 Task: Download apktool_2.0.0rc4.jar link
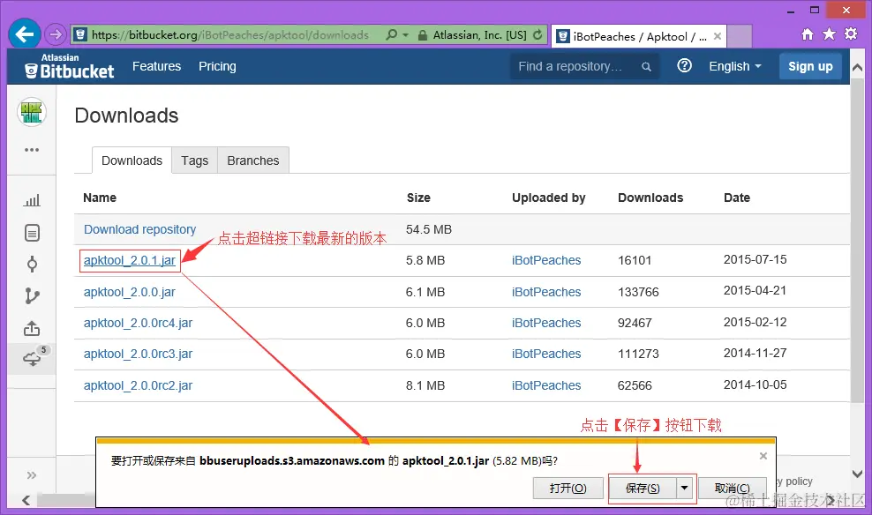click(x=138, y=323)
